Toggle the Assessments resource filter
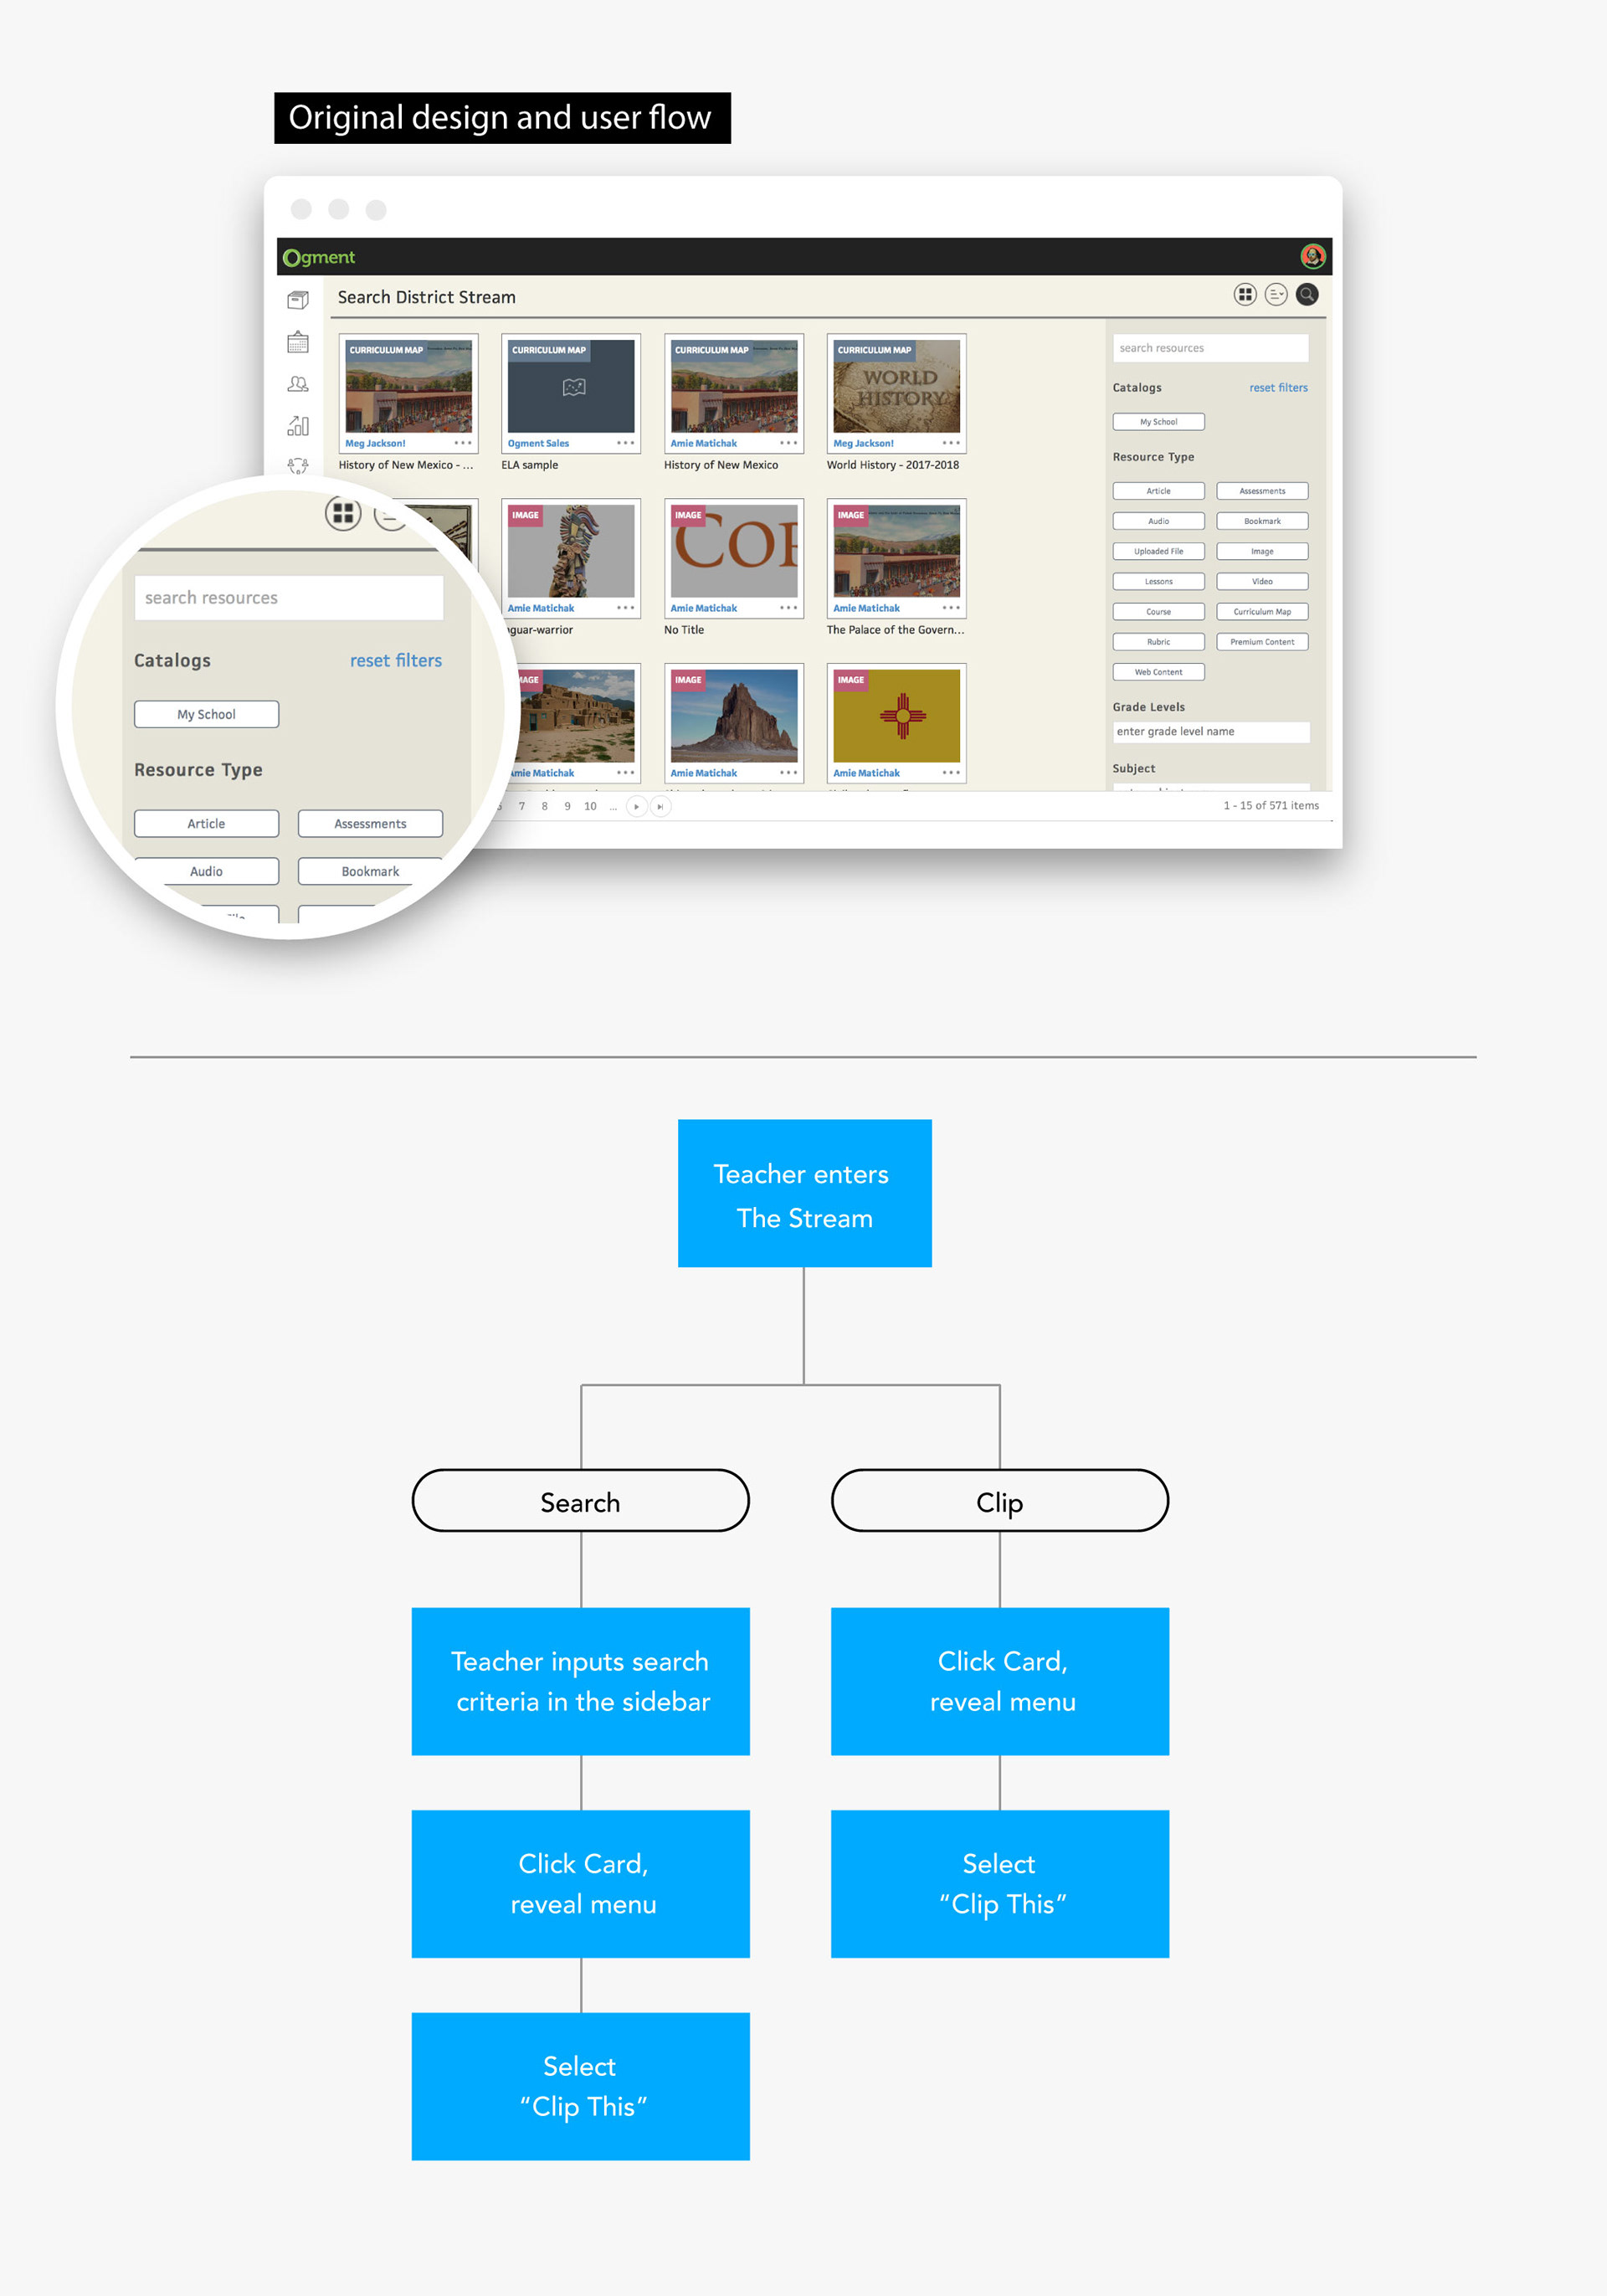Image resolution: width=1607 pixels, height=2296 pixels. tap(1262, 491)
